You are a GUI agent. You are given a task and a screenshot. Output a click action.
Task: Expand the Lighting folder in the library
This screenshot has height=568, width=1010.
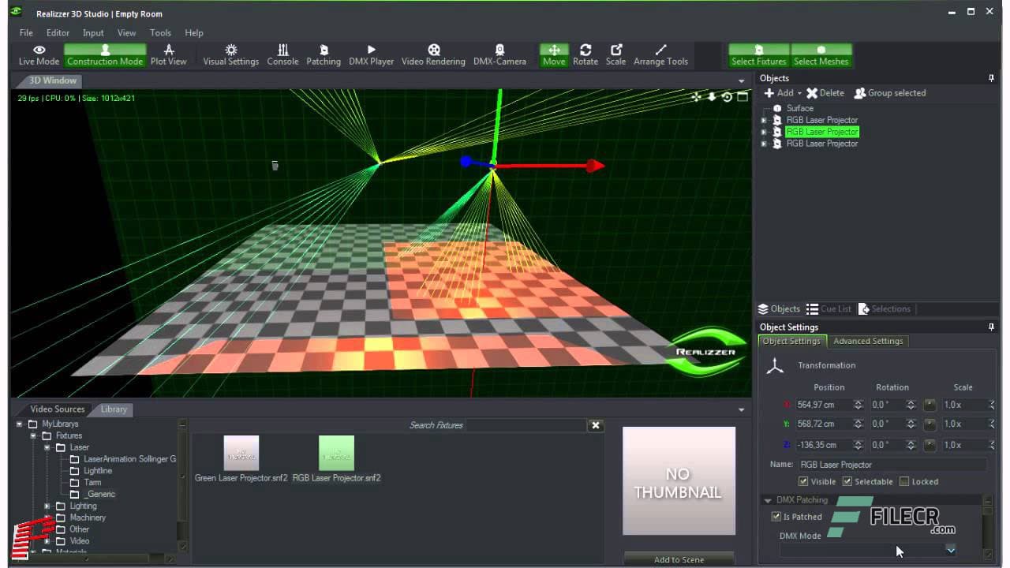(46, 506)
